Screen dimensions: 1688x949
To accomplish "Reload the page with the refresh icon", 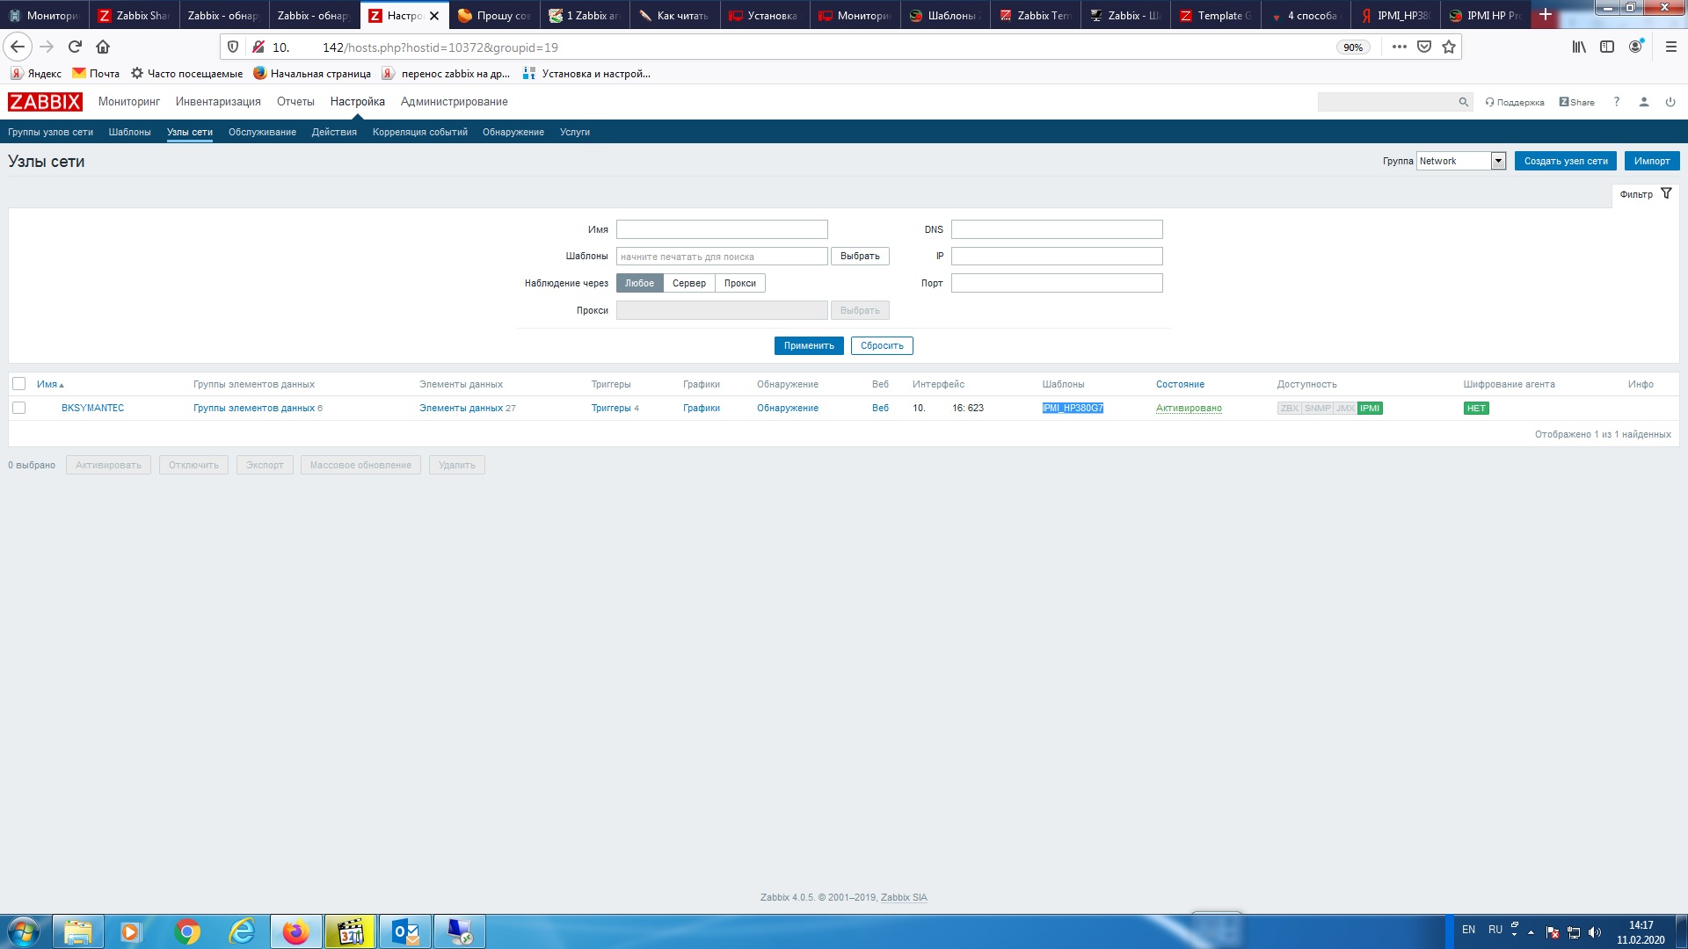I will click(75, 47).
